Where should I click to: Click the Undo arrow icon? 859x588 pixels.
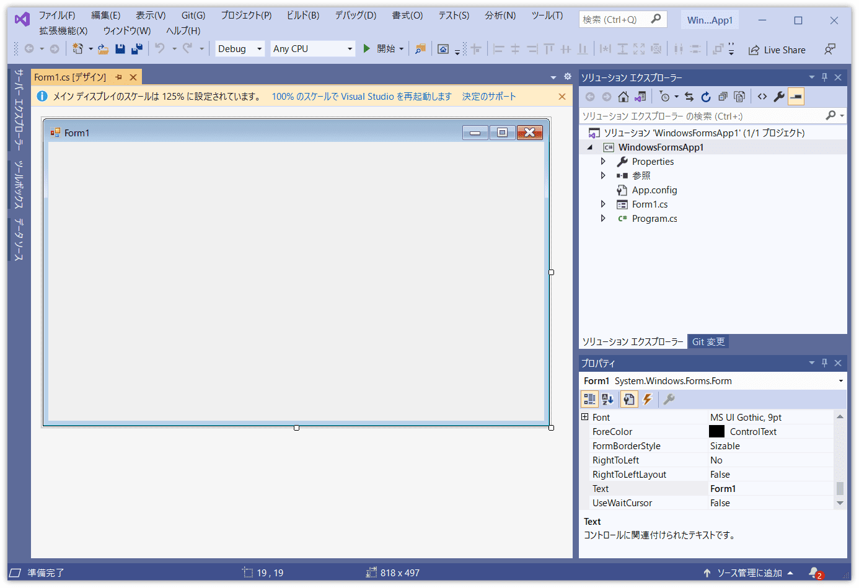coord(160,48)
